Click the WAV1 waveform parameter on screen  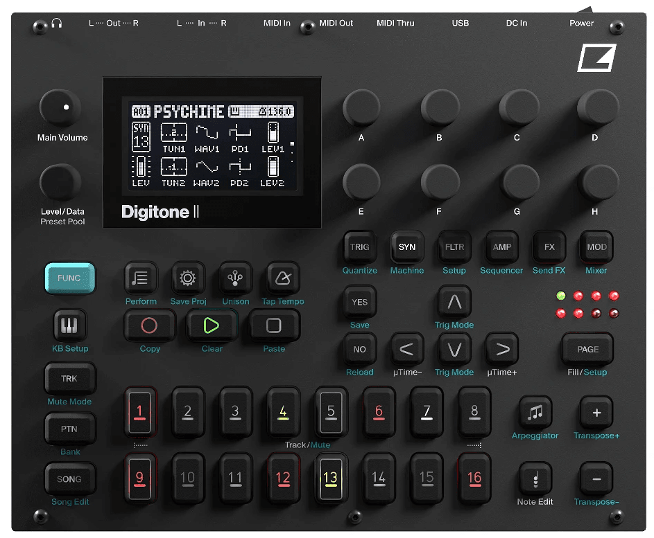207,138
